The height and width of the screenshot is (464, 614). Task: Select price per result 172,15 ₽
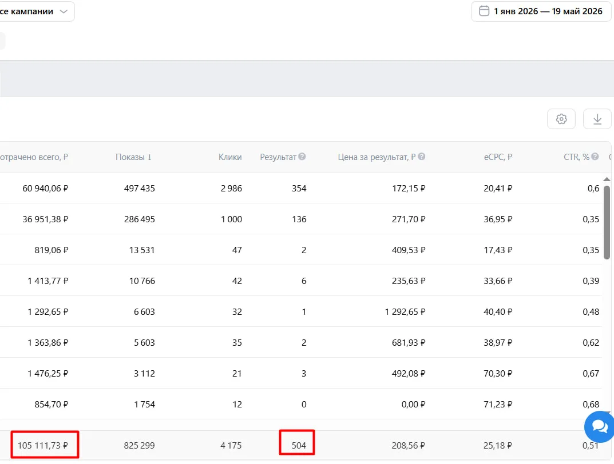[x=409, y=189]
